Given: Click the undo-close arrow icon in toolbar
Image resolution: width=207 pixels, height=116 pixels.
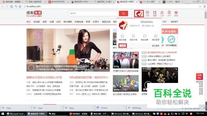Looking at the screenshot, I should pyautogui.click(x=16, y=6).
